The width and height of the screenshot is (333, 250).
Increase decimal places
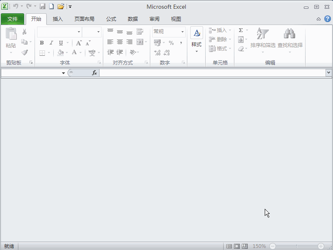click(157, 53)
